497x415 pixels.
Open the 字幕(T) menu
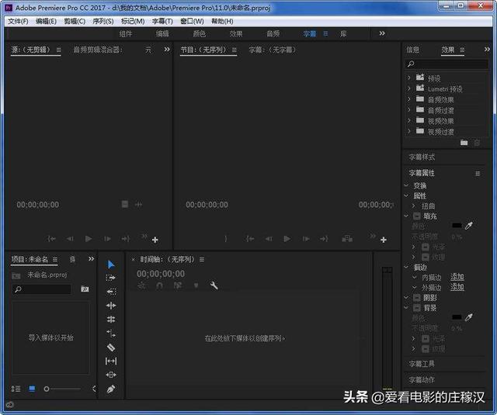pyautogui.click(x=162, y=21)
